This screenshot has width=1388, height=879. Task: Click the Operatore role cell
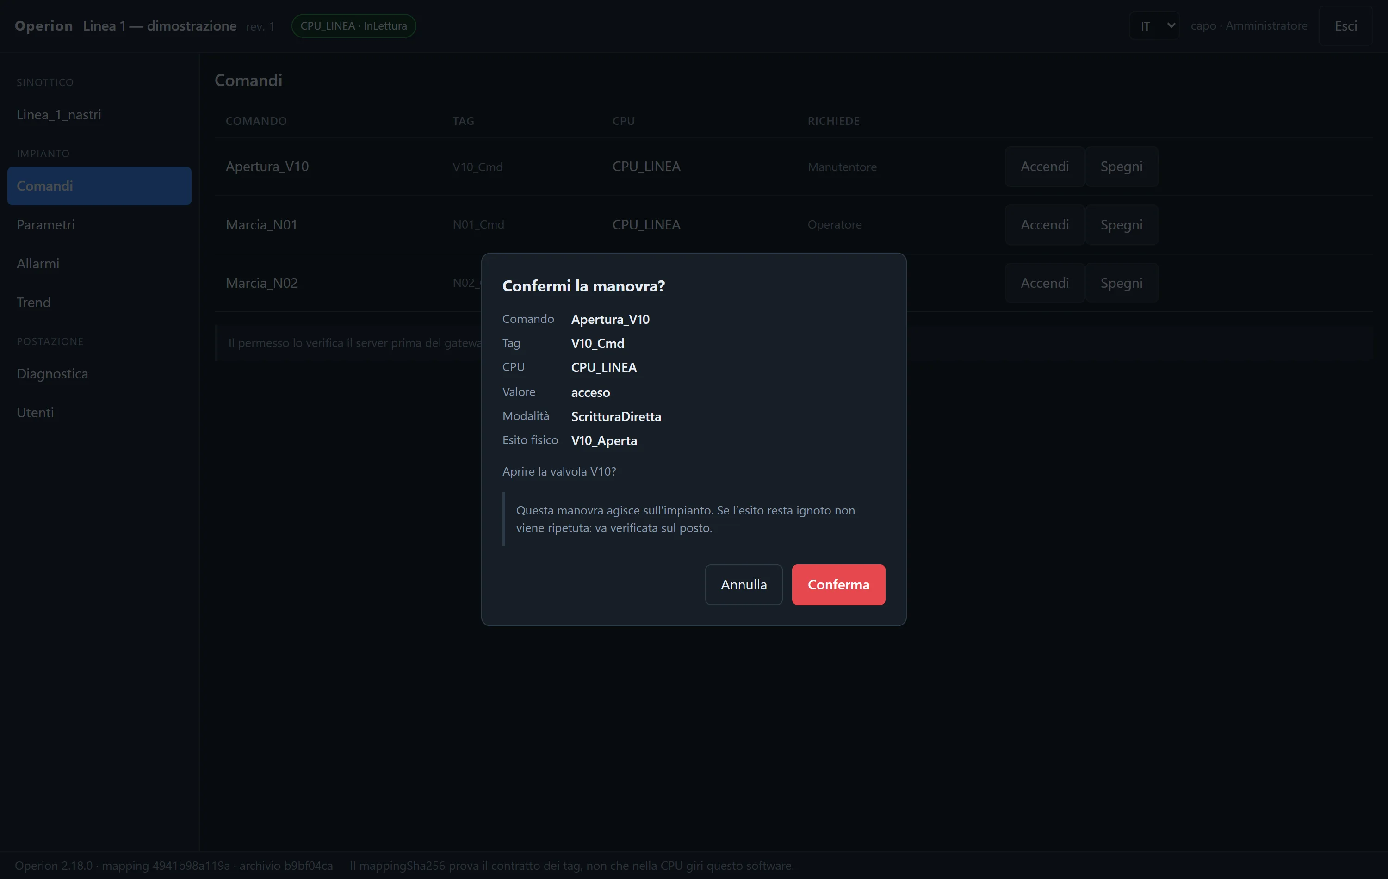pyautogui.click(x=835, y=225)
